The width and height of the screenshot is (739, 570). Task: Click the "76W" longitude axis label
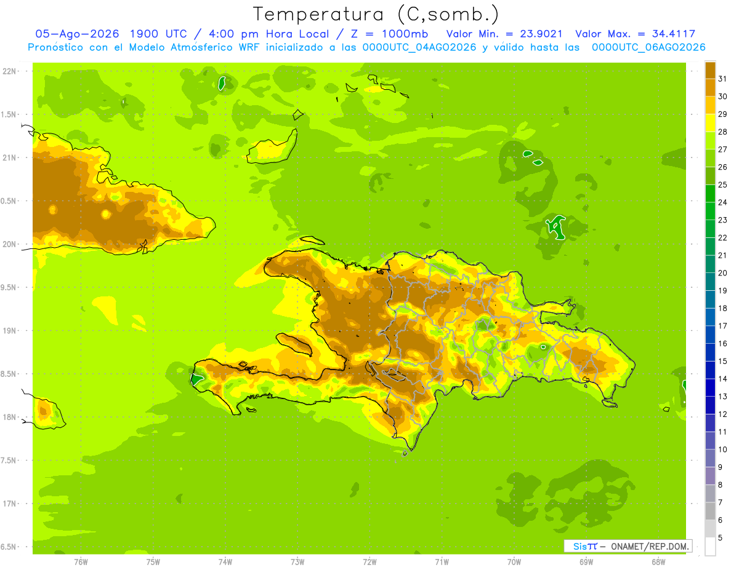(x=81, y=562)
